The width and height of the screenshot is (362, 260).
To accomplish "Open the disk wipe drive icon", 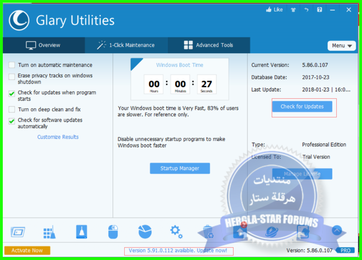I will point(81,231).
